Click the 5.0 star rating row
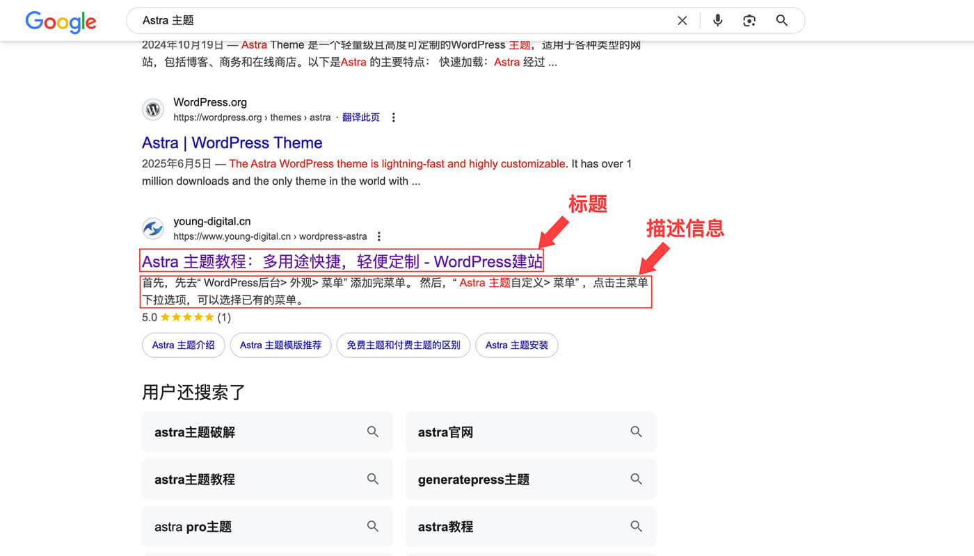Screen dimensions: 974x556 tap(186, 318)
